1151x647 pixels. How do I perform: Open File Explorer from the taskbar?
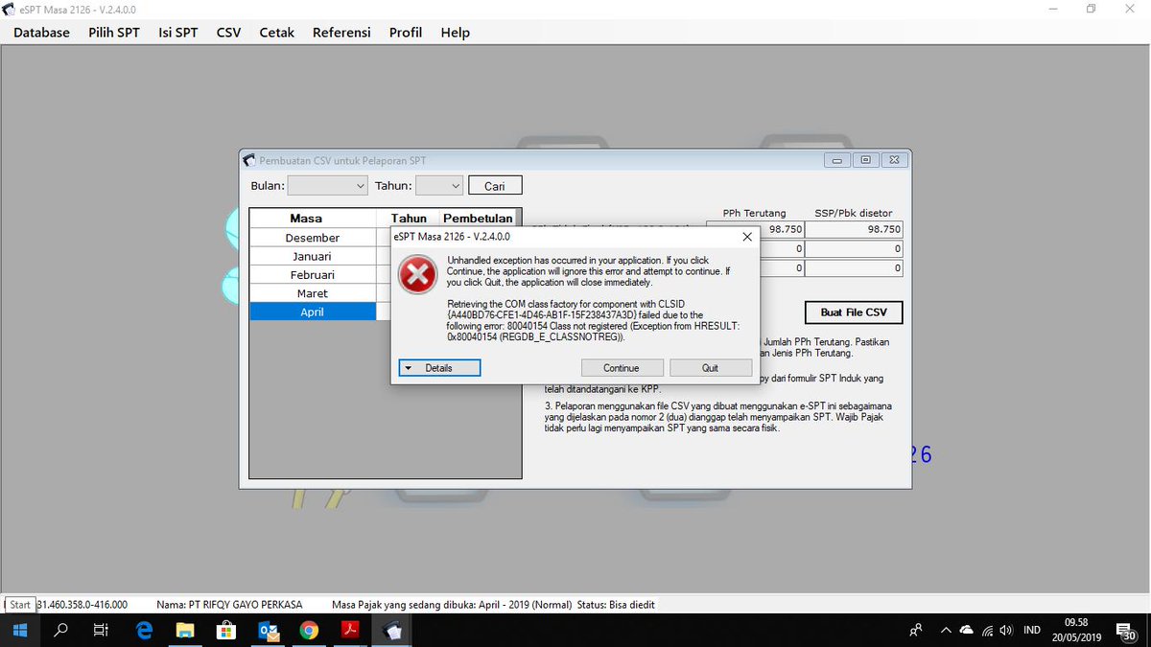[186, 631]
